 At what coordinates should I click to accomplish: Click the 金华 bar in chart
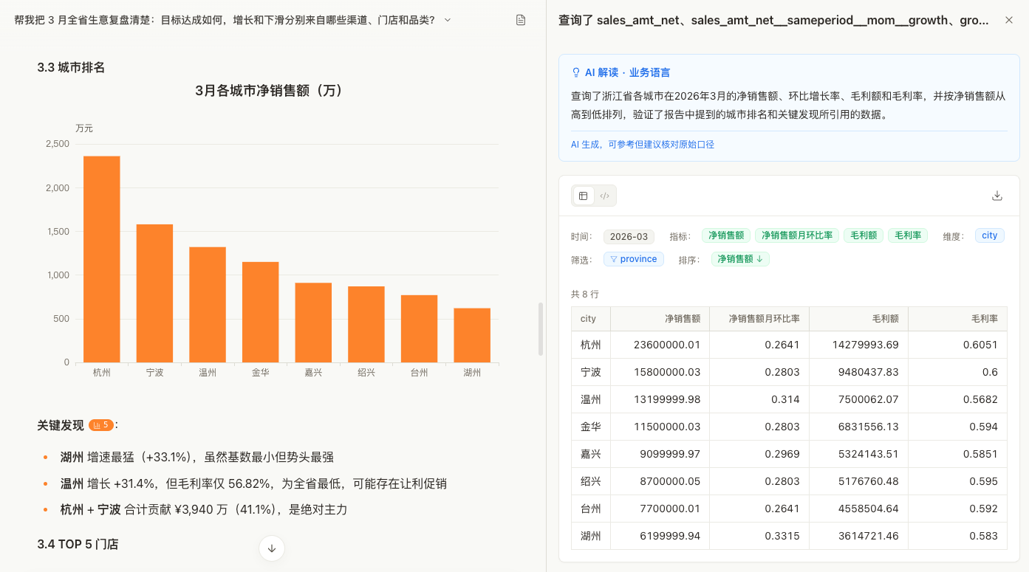pos(261,312)
